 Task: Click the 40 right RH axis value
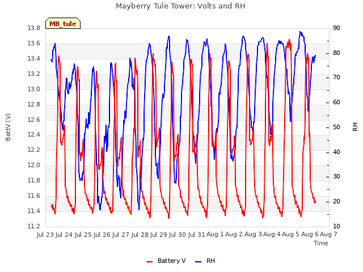(336, 152)
